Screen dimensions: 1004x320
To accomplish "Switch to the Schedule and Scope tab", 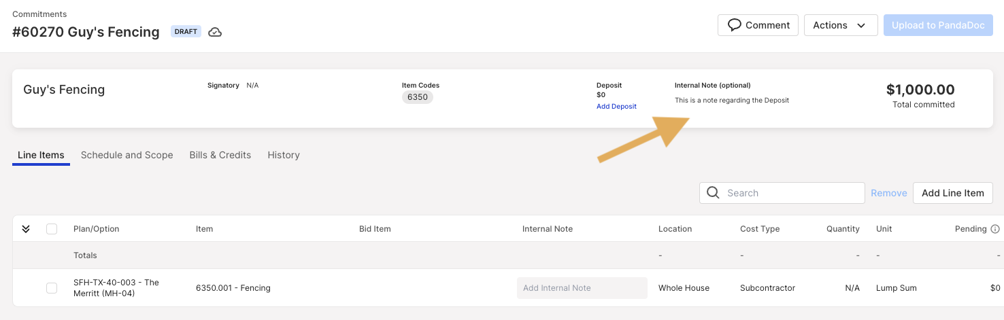I will [x=127, y=155].
